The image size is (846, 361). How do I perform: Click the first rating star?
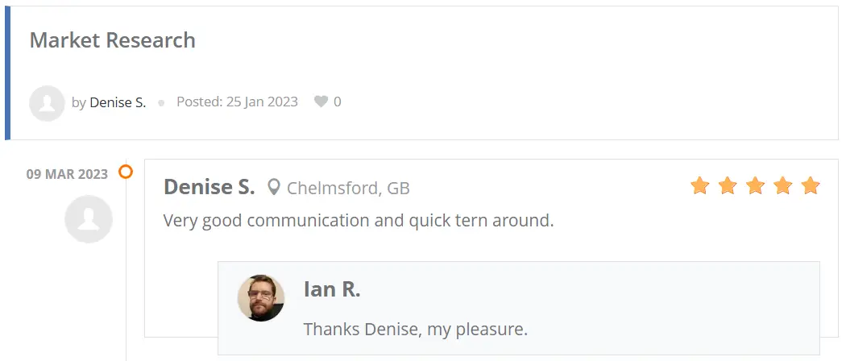coord(700,185)
